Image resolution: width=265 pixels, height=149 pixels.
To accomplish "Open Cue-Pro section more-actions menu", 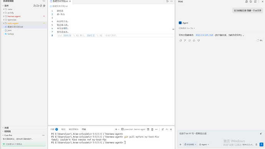I will (43, 135).
